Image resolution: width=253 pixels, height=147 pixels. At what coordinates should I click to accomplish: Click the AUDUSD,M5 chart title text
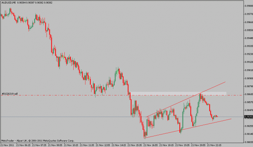[9, 3]
